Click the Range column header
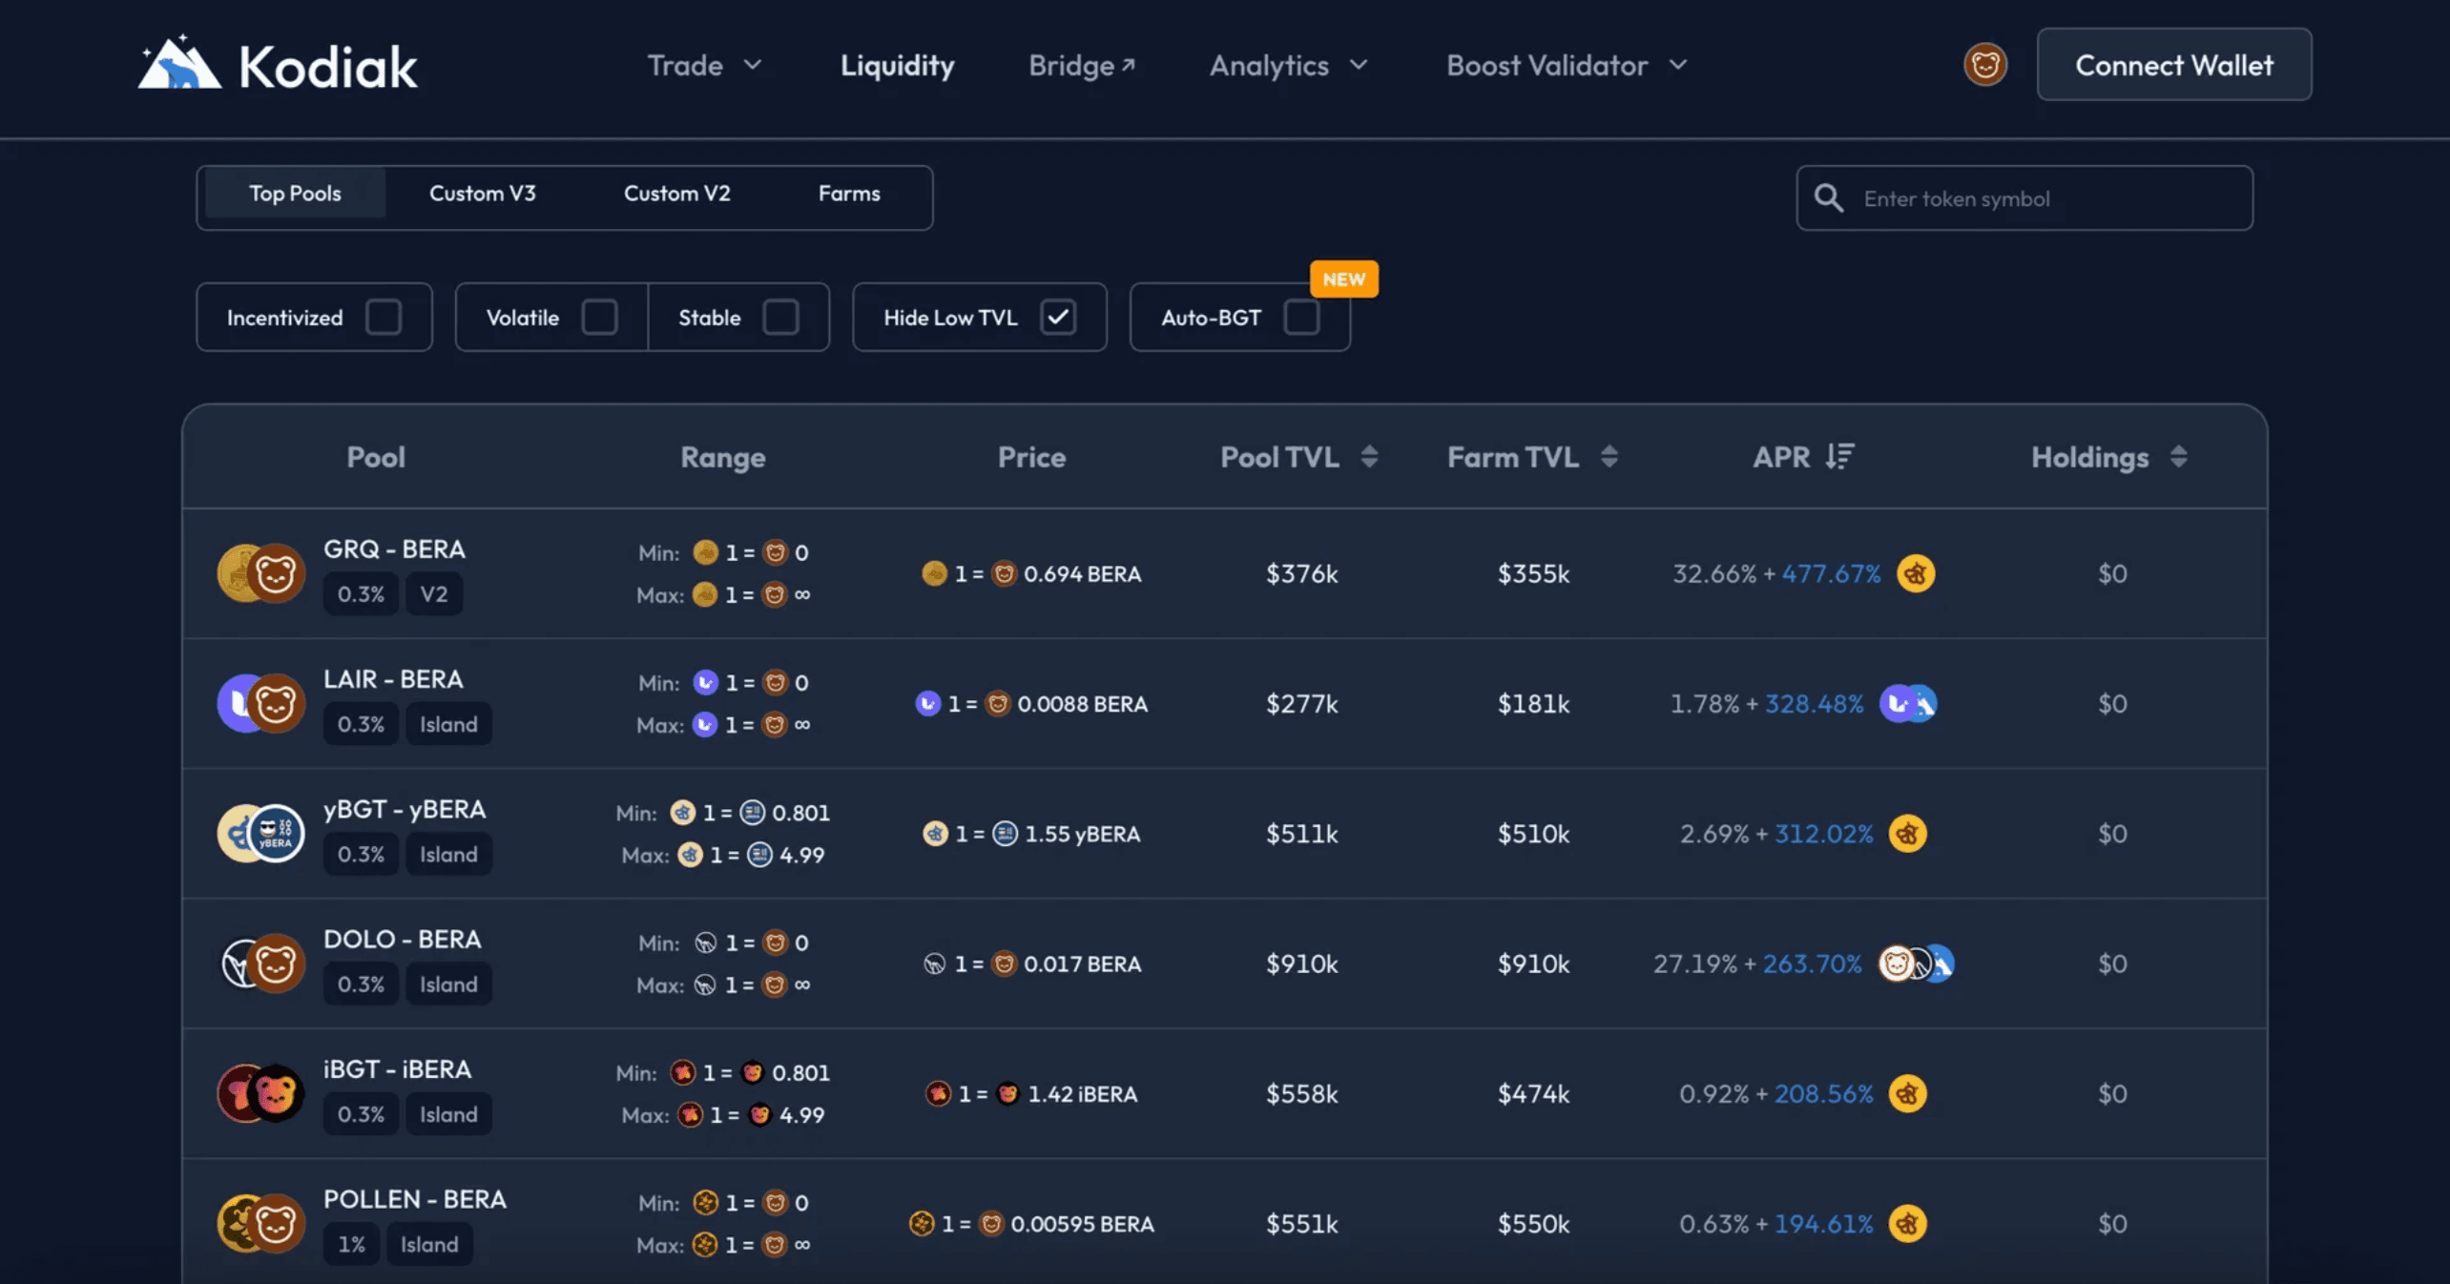The height and width of the screenshot is (1284, 2450). pyautogui.click(x=723, y=457)
